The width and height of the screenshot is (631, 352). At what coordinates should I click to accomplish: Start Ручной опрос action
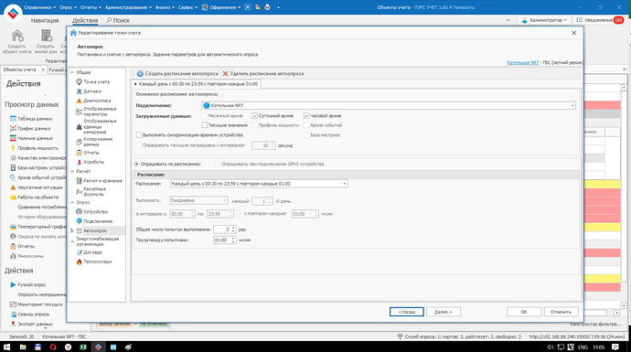pyautogui.click(x=27, y=284)
